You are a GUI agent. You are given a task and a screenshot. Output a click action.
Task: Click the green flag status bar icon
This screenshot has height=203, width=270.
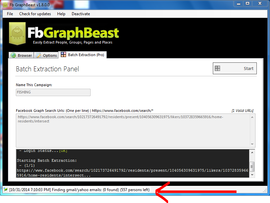(5, 189)
